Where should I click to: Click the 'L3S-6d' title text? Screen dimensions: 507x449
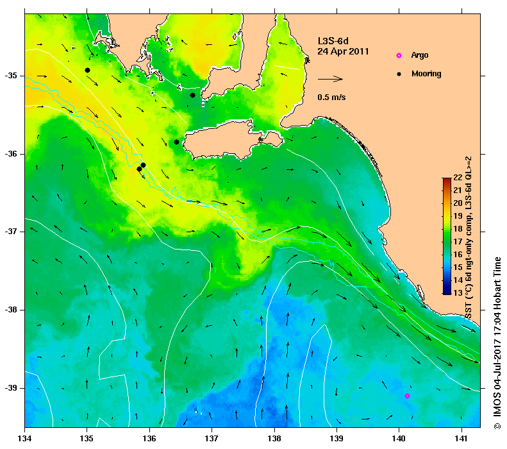click(x=333, y=41)
